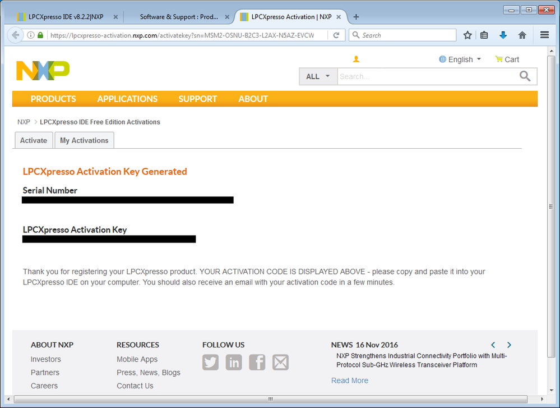This screenshot has width=560, height=408.
Task: Click the email envelope icon under Follow Us
Action: point(281,362)
